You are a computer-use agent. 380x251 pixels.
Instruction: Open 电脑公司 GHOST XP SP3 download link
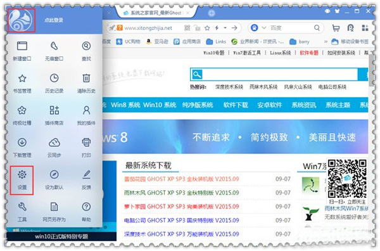tap(182, 221)
